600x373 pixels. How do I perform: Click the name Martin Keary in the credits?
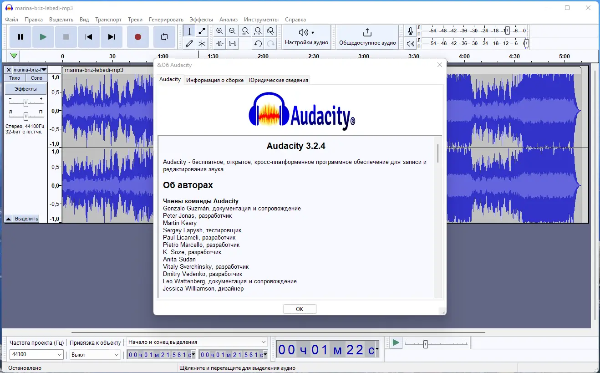(x=180, y=223)
